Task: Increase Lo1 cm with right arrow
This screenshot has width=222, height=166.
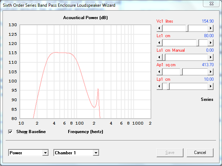Action: point(211,57)
